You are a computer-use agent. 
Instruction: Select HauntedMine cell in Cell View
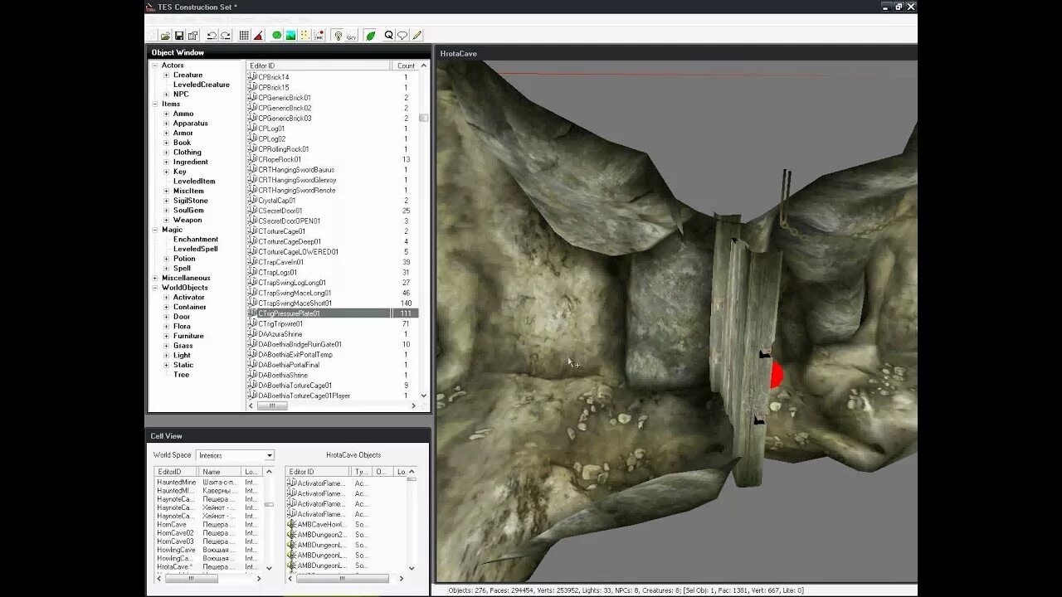coord(177,482)
